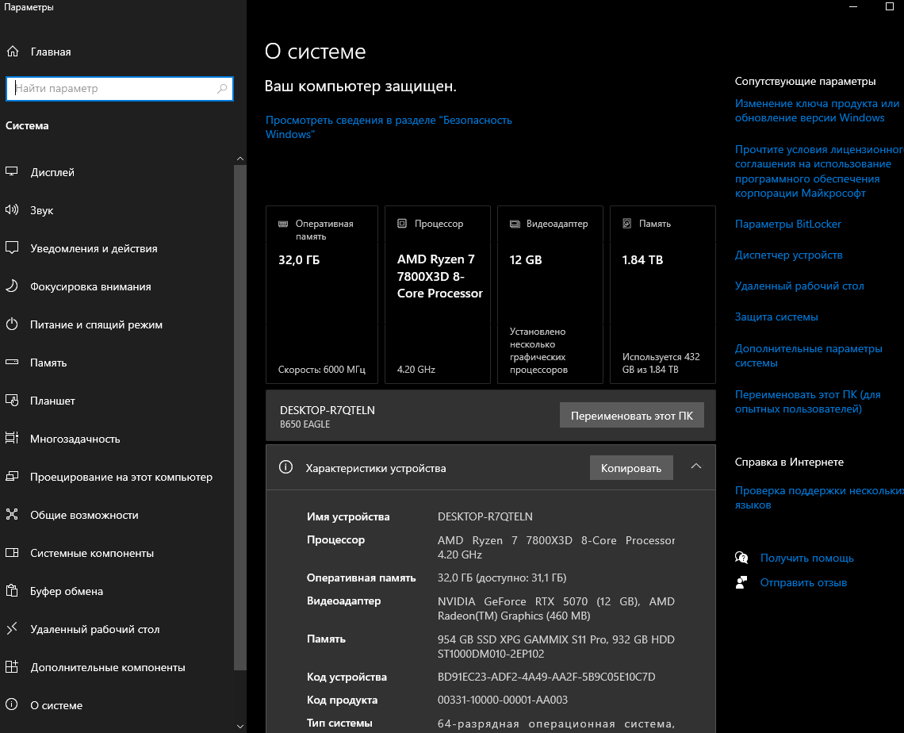Click the Get help (Получить помощь) icon
This screenshot has width=904, height=733.
click(741, 558)
